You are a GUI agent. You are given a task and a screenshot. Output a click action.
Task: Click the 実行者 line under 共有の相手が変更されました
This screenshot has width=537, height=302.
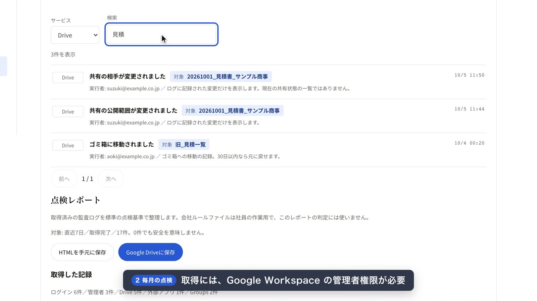click(221, 89)
